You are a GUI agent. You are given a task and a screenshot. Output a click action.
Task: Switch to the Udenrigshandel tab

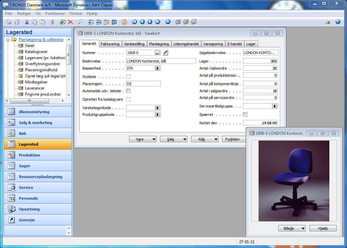(x=186, y=44)
